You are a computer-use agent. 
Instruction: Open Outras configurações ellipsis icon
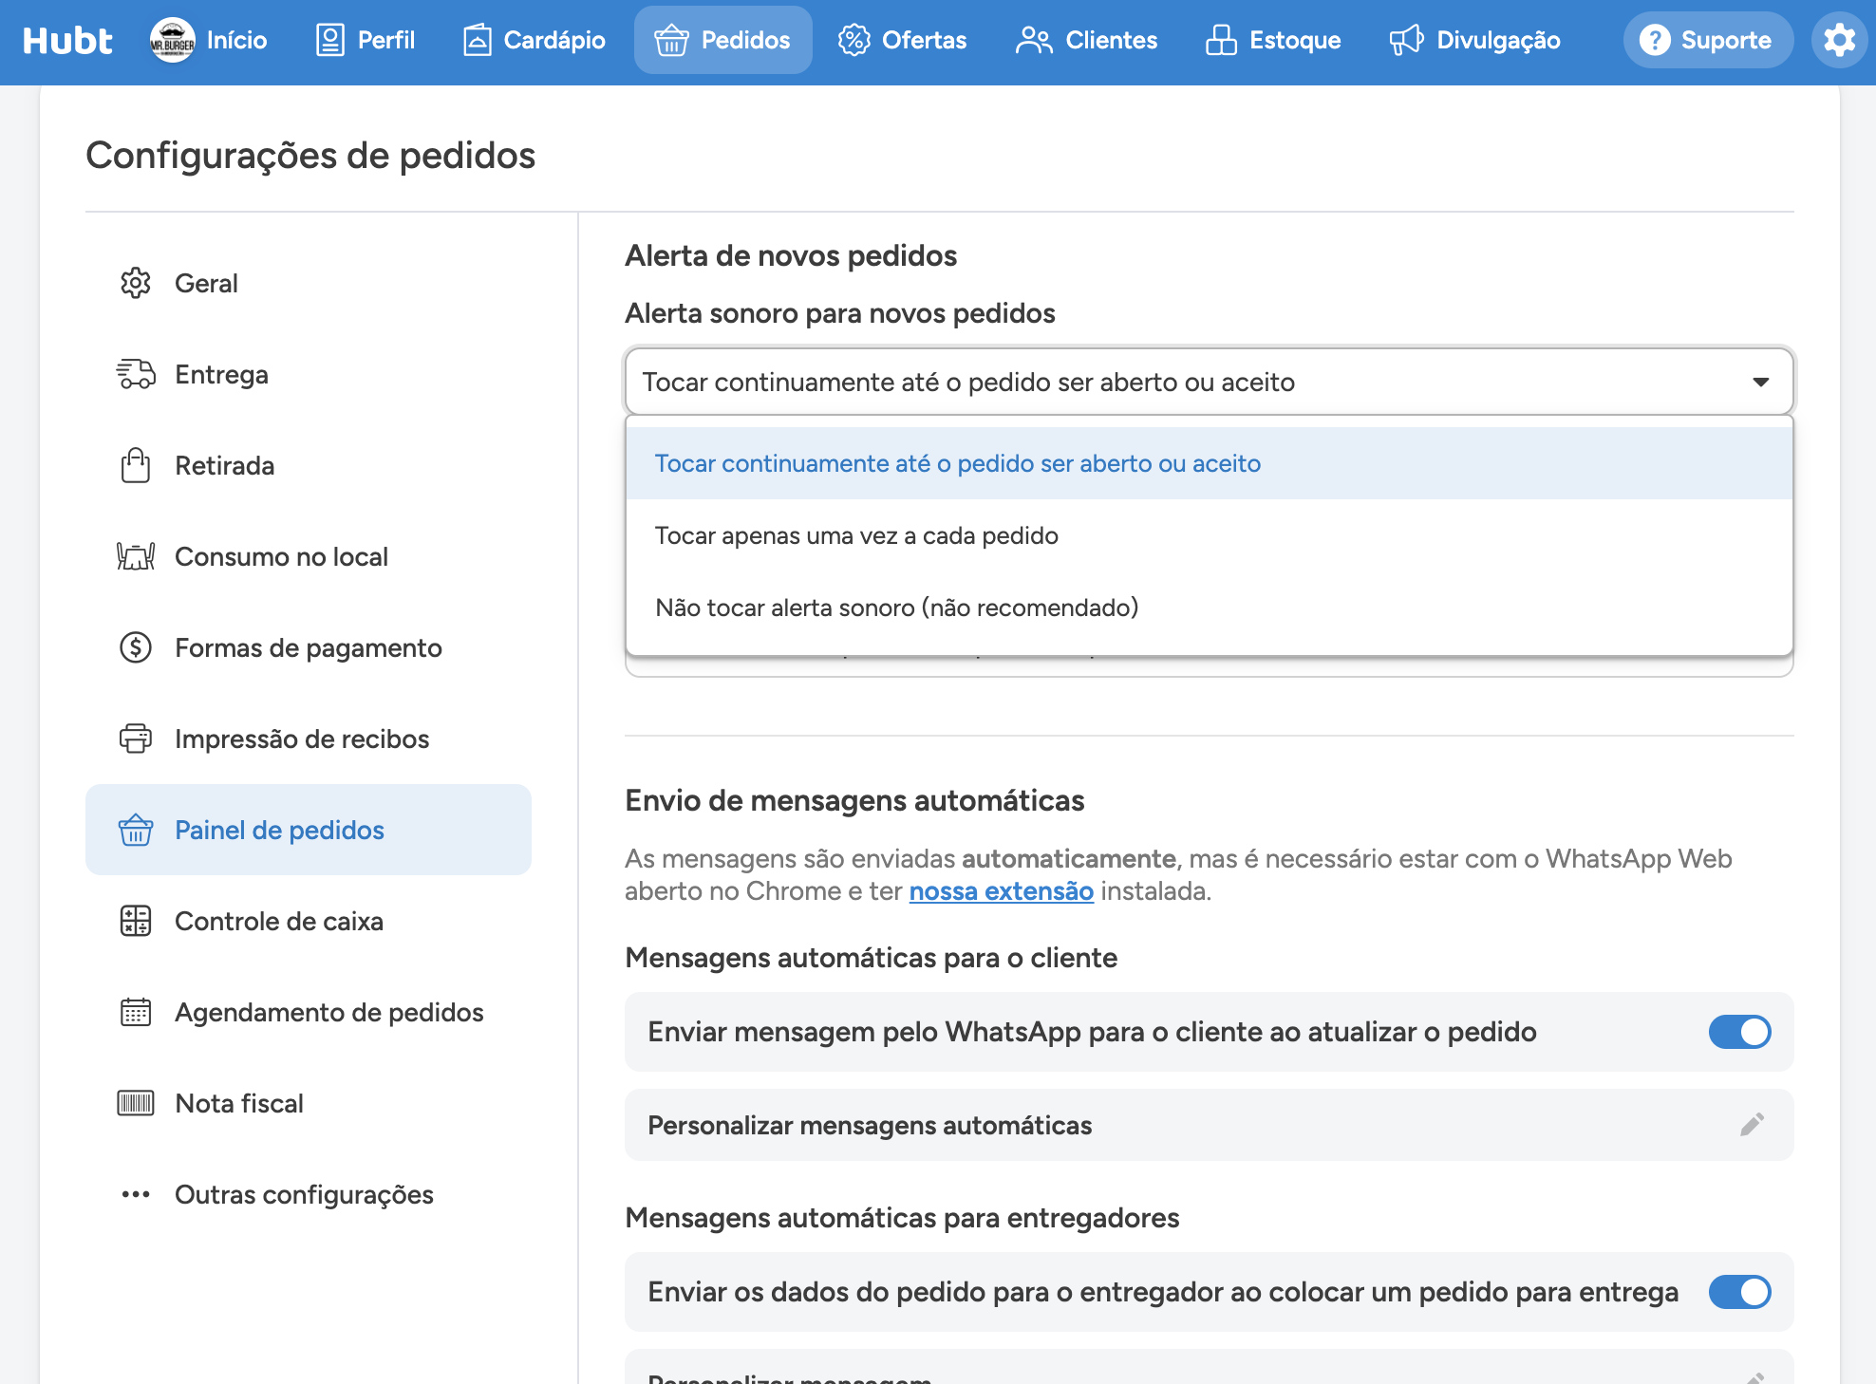pyautogui.click(x=136, y=1194)
